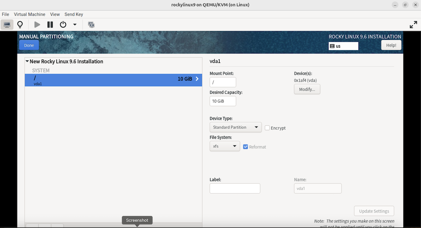Open the Send Key menu
Screen dimensions: 421x228
(74, 14)
